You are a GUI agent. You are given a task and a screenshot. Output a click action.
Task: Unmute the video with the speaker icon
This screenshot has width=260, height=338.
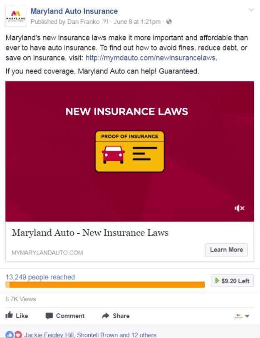239,208
